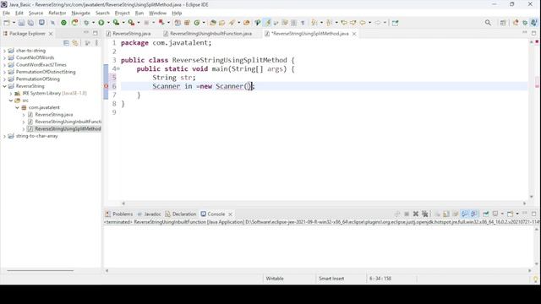Viewport: 541px width, 304px height.
Task: Maximize the editor area
Action: pyautogui.click(x=533, y=33)
